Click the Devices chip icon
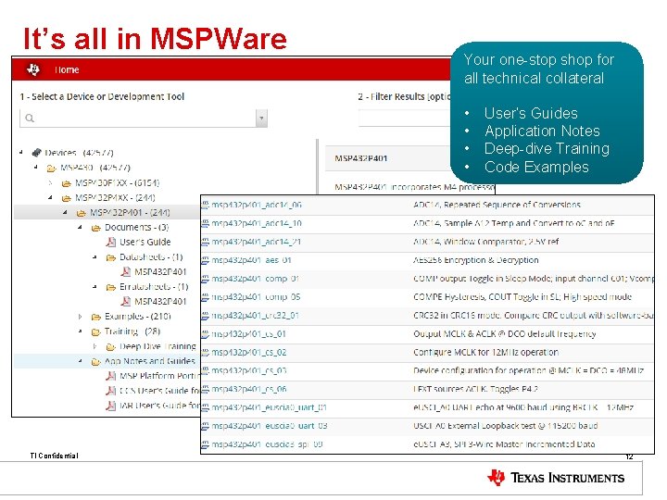The image size is (667, 500). [36, 152]
